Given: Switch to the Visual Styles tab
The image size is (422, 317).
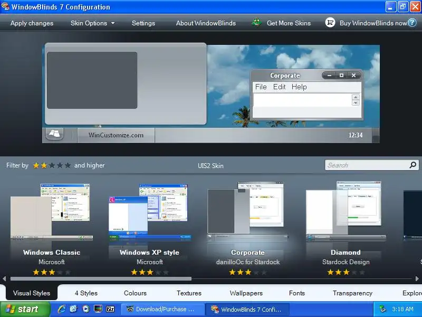Looking at the screenshot, I should (x=32, y=293).
